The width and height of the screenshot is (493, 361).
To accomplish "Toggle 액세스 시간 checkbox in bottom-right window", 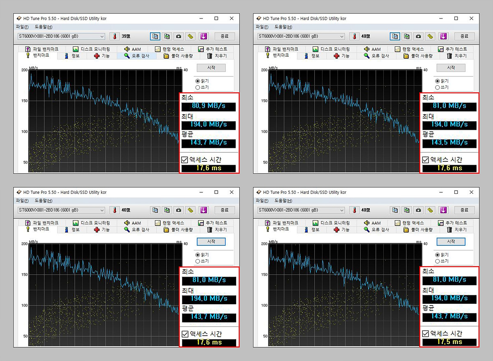I will pos(425,333).
